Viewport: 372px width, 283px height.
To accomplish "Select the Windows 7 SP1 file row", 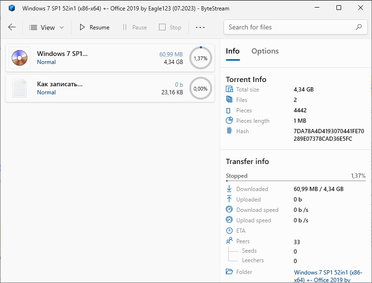I will 110,58.
